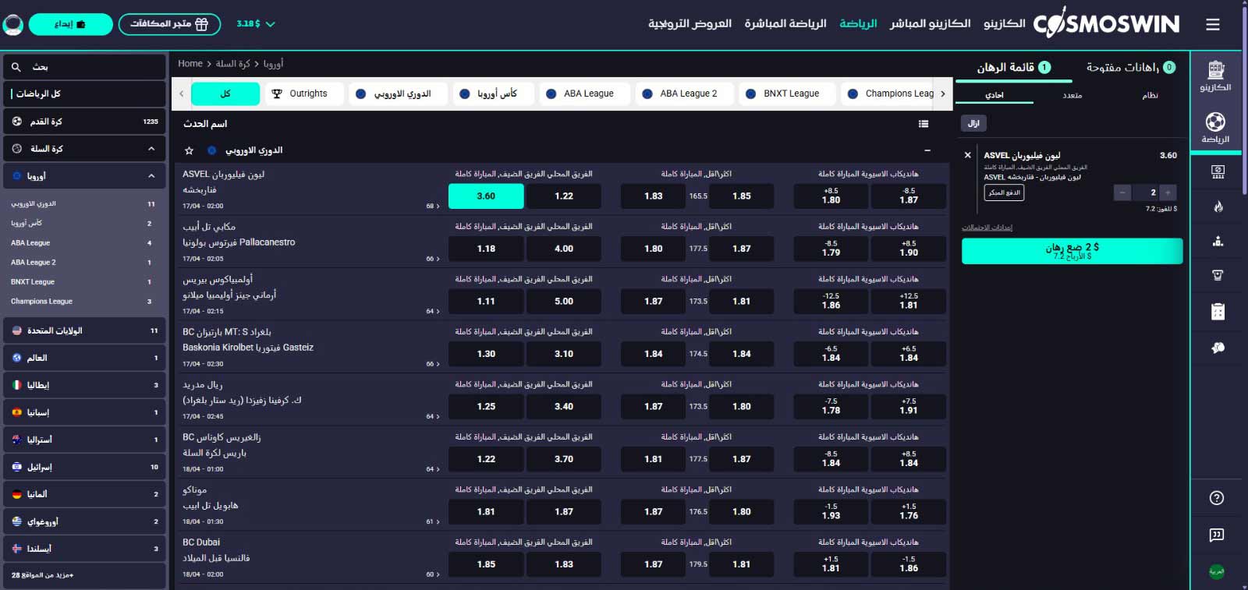Filter by ABA League 2 chip
Image resolution: width=1248 pixels, height=590 pixels.
click(683, 94)
